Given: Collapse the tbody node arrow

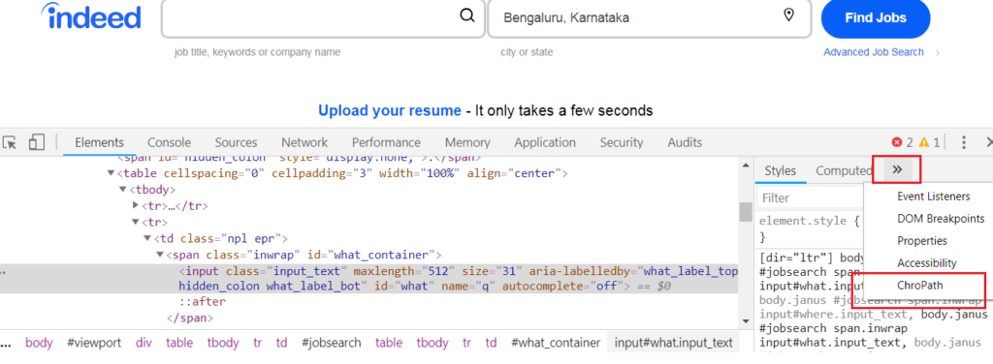Looking at the screenshot, I should coord(123,190).
